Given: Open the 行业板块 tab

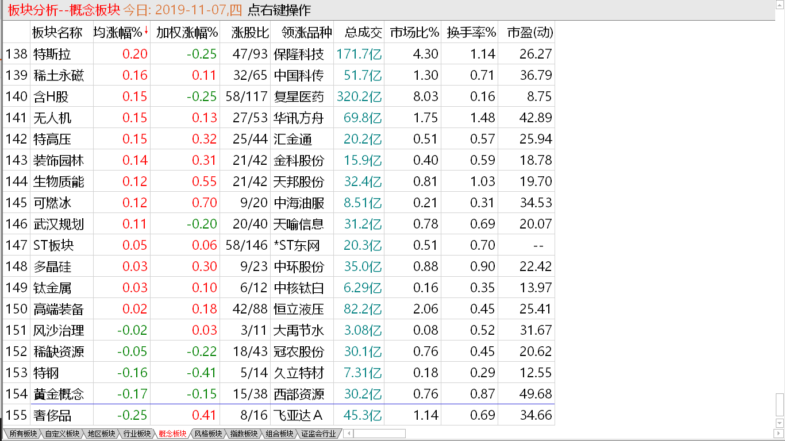Looking at the screenshot, I should [137, 434].
